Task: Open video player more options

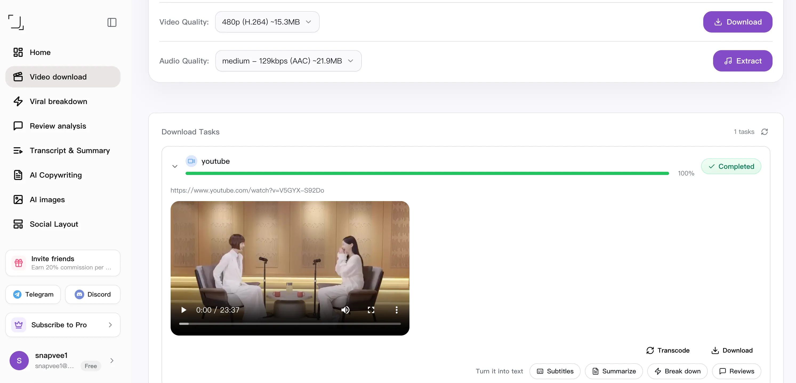Action: 396,310
